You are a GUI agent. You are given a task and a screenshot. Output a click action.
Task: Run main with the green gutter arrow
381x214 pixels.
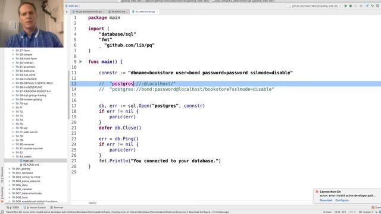(x=81, y=62)
